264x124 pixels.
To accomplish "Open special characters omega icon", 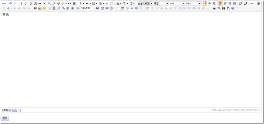I will coord(132,8).
